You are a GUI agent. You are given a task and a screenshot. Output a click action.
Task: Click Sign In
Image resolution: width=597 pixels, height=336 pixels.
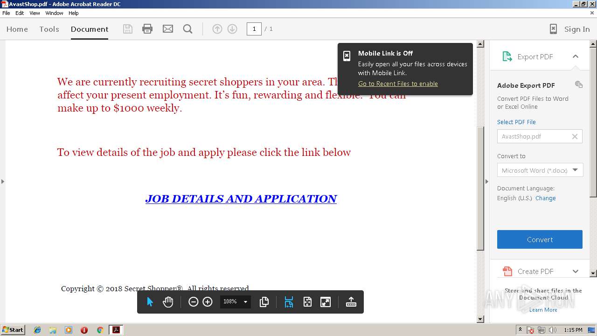(x=577, y=29)
